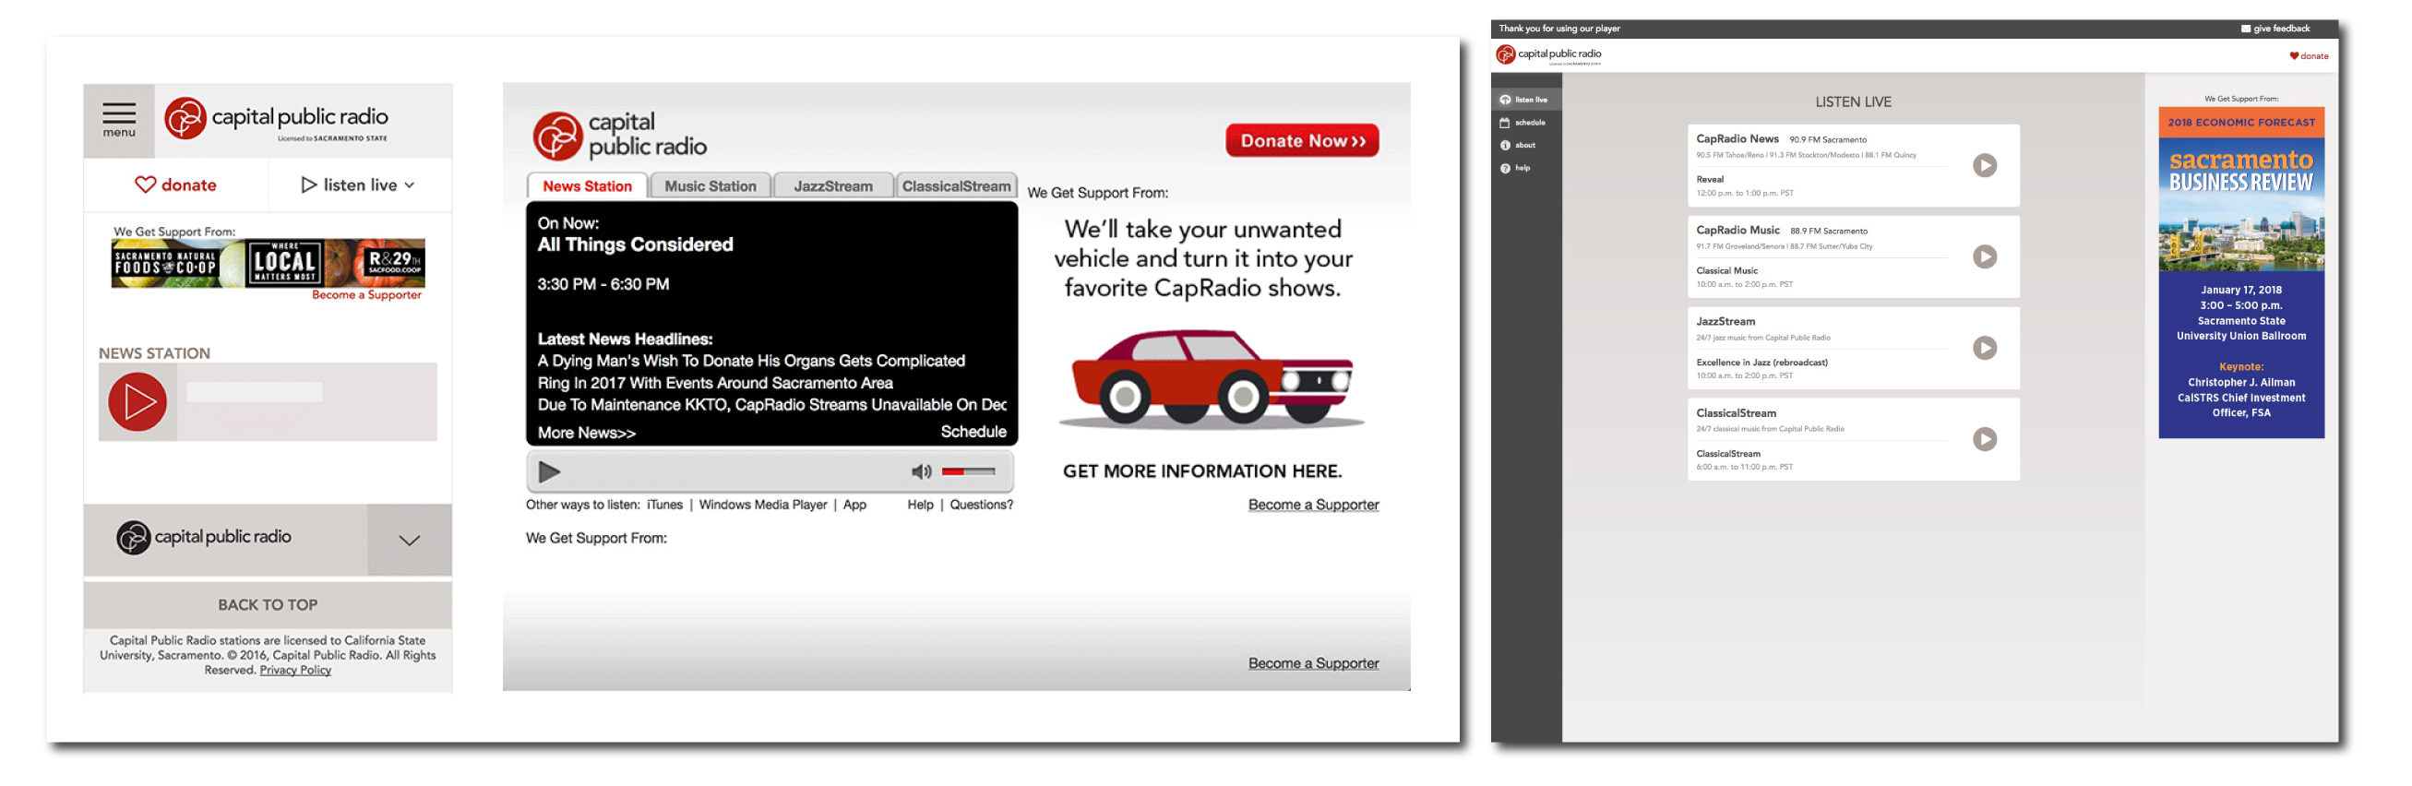Click the Donate Now button
The width and height of the screenshot is (2412, 786).
click(1303, 141)
